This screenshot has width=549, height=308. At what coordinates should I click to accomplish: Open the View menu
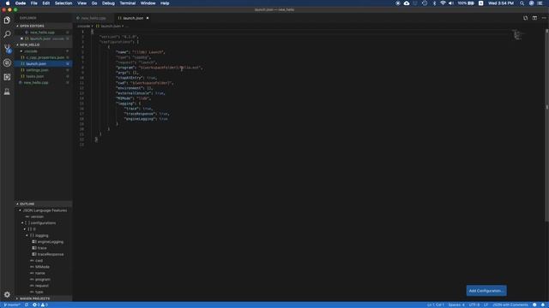pos(82,3)
